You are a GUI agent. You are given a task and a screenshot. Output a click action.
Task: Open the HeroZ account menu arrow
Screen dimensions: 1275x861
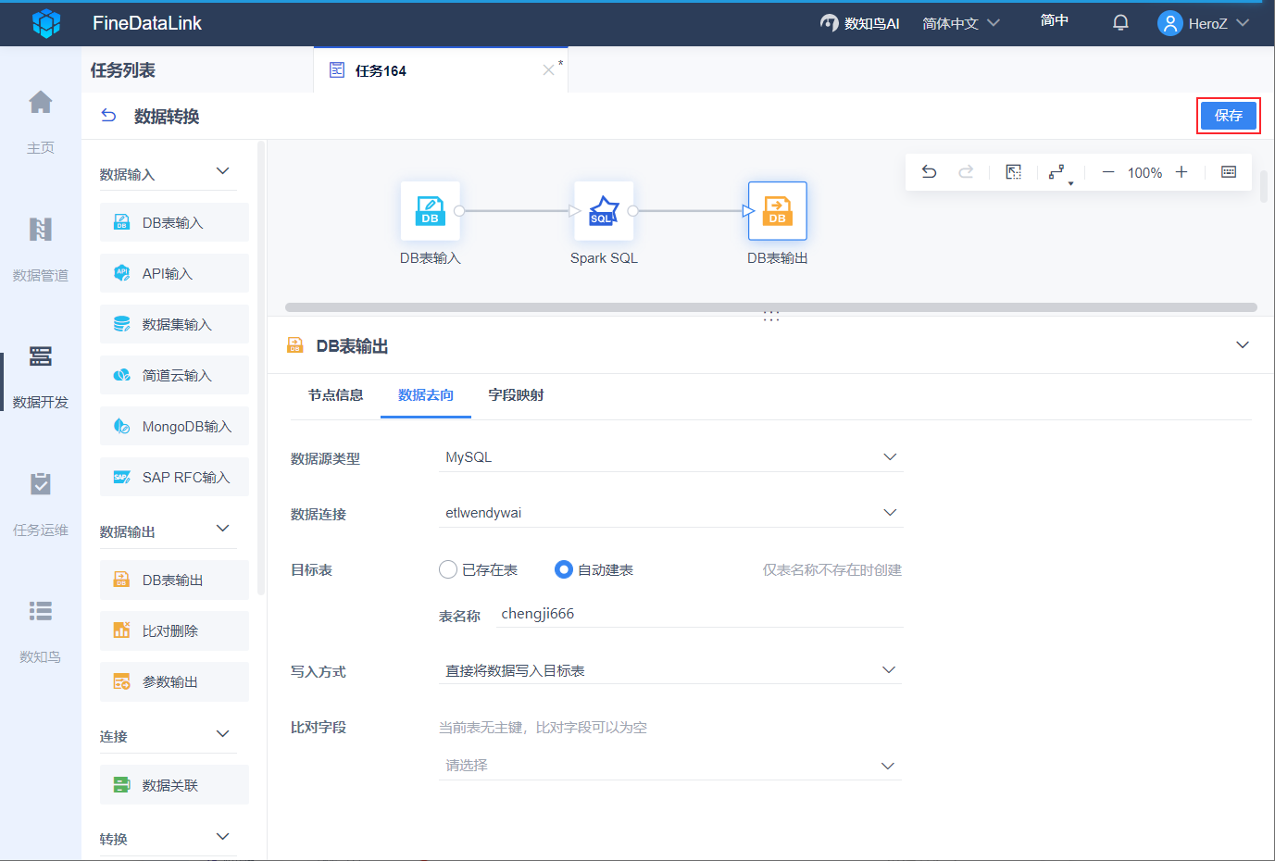coord(1243,23)
